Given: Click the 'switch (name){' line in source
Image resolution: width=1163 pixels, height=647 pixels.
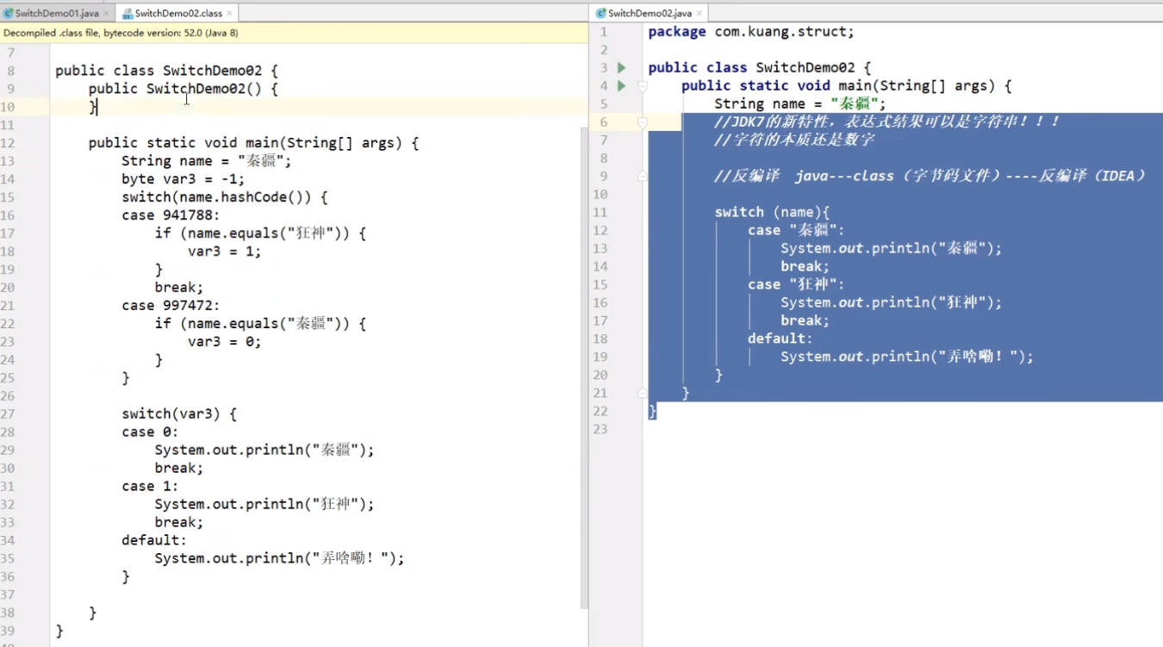Looking at the screenshot, I should 772,212.
